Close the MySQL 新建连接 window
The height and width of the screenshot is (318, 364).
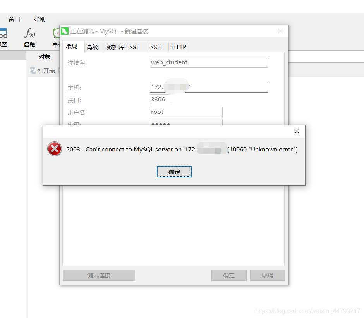[x=280, y=31]
